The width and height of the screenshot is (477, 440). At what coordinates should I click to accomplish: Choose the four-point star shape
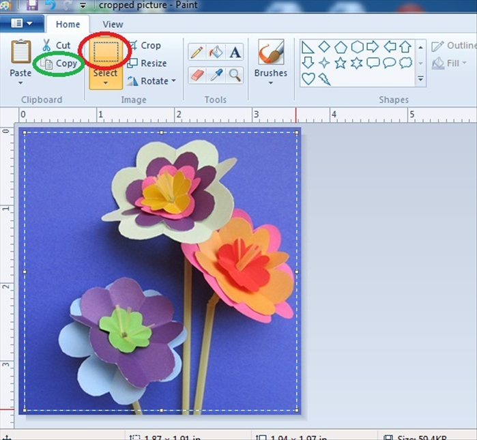click(324, 63)
